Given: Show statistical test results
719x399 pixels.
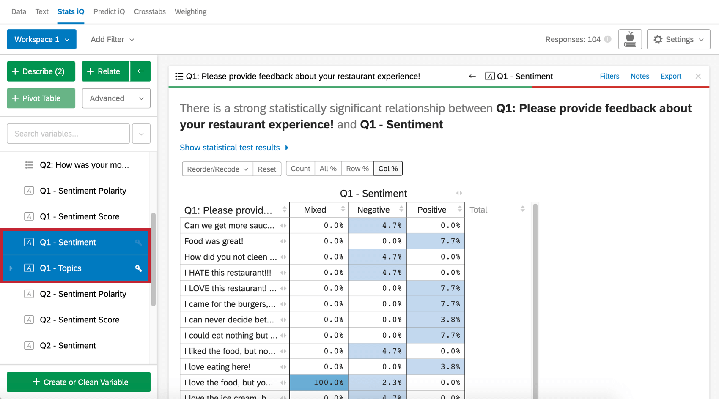Looking at the screenshot, I should 234,148.
